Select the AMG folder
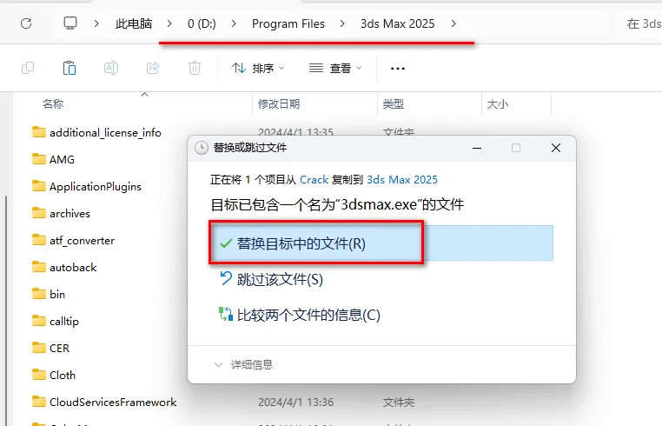662x426 pixels. click(x=62, y=159)
